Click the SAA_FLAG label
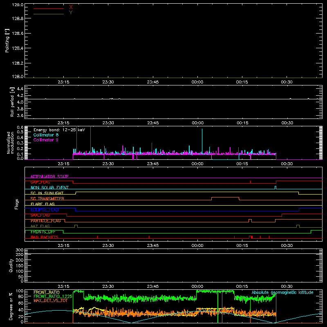This screenshot has height=327, width=327. coord(40,215)
